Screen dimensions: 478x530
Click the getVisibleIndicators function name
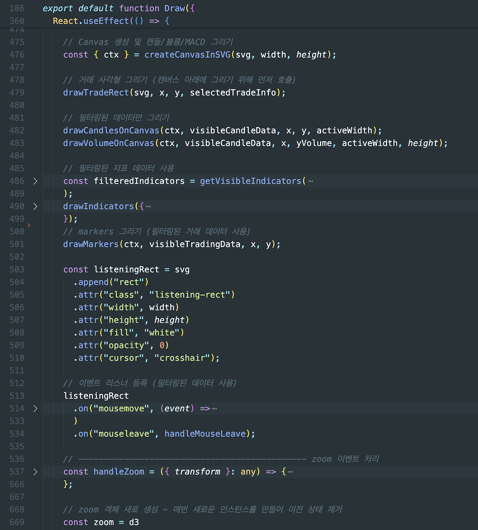coord(251,181)
